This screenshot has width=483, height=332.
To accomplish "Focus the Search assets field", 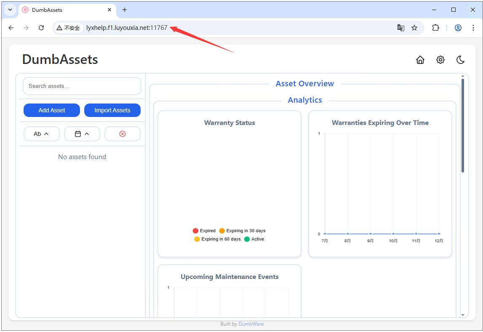I will pos(82,86).
